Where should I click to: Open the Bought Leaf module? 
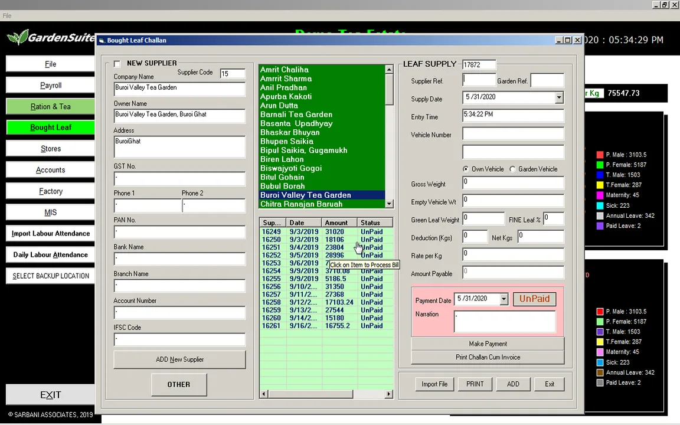coord(50,127)
